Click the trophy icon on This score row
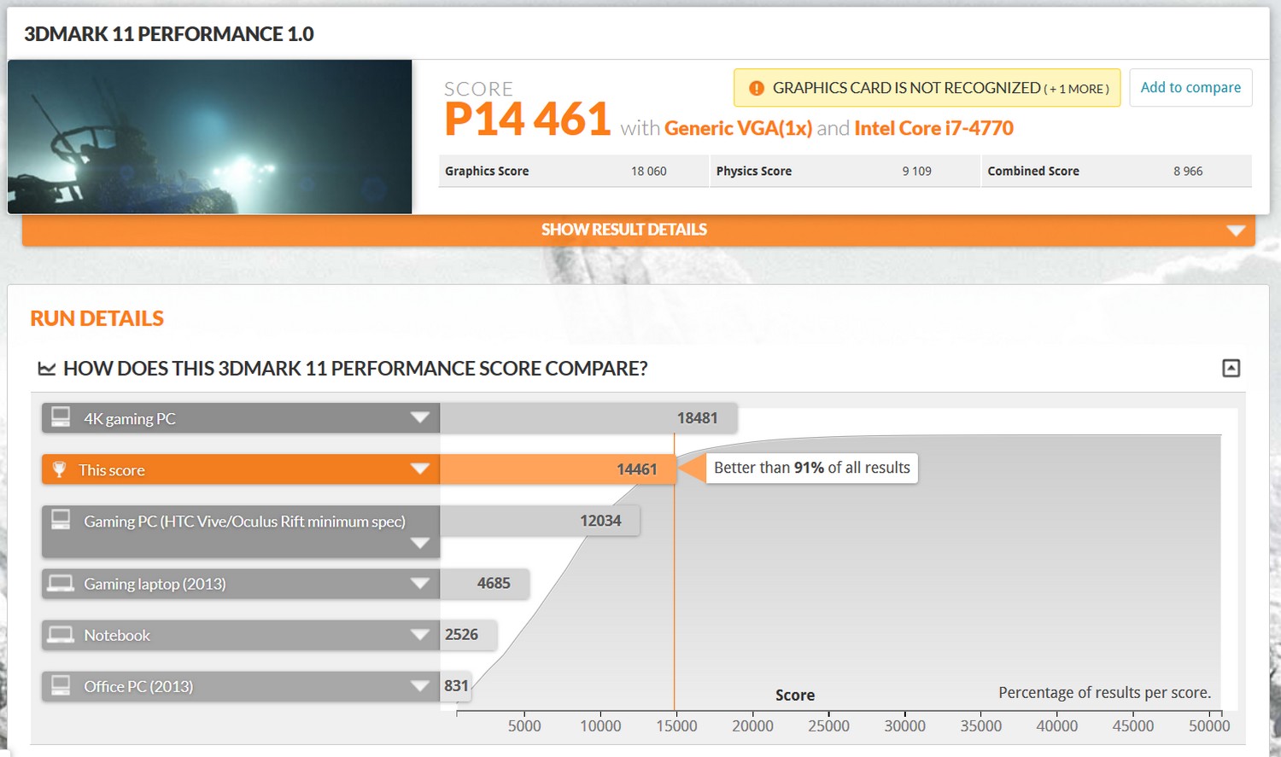This screenshot has height=757, width=1281. tap(59, 469)
